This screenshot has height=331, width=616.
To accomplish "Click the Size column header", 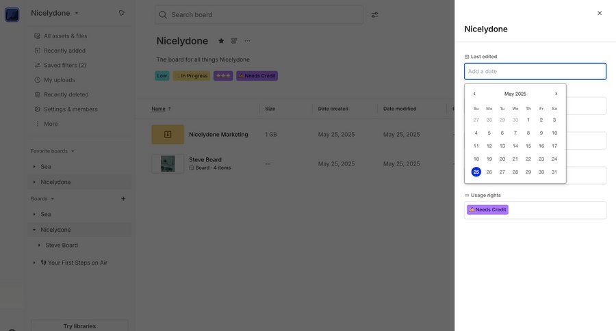I will coord(270,109).
